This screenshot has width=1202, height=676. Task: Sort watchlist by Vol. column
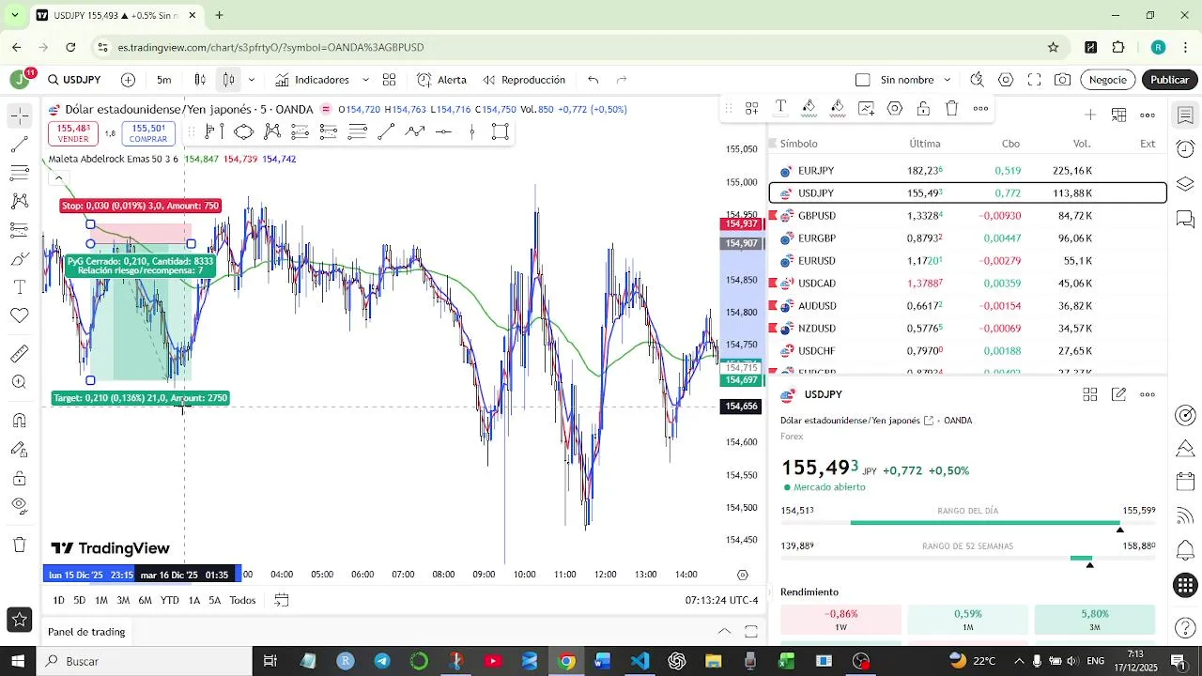click(1082, 144)
